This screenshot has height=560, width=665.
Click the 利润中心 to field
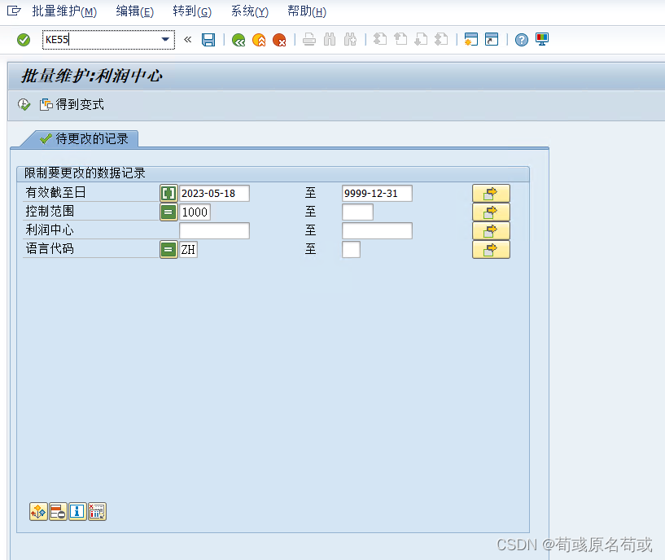[x=377, y=231]
